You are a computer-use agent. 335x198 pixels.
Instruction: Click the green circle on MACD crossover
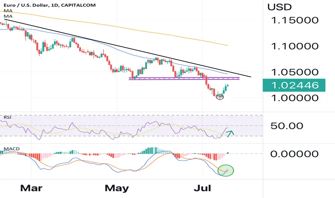pos(226,170)
